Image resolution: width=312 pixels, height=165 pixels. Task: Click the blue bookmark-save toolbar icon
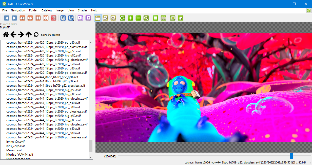pyautogui.click(x=63, y=18)
